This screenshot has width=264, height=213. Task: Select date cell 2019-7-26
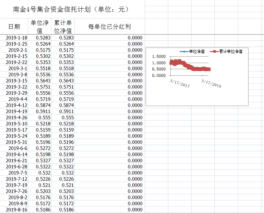(14, 191)
